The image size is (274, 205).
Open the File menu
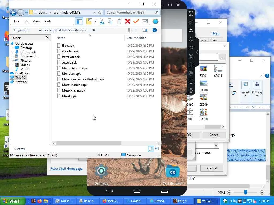17,21
